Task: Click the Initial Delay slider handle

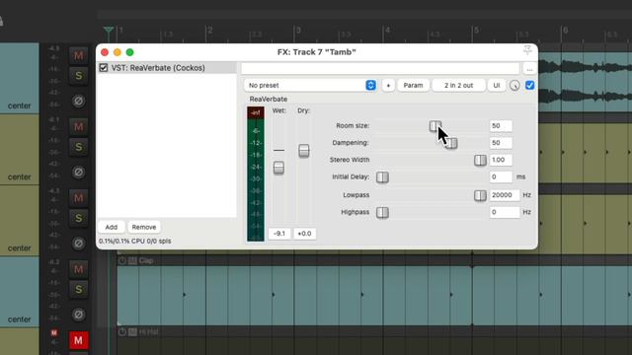Action: point(382,177)
